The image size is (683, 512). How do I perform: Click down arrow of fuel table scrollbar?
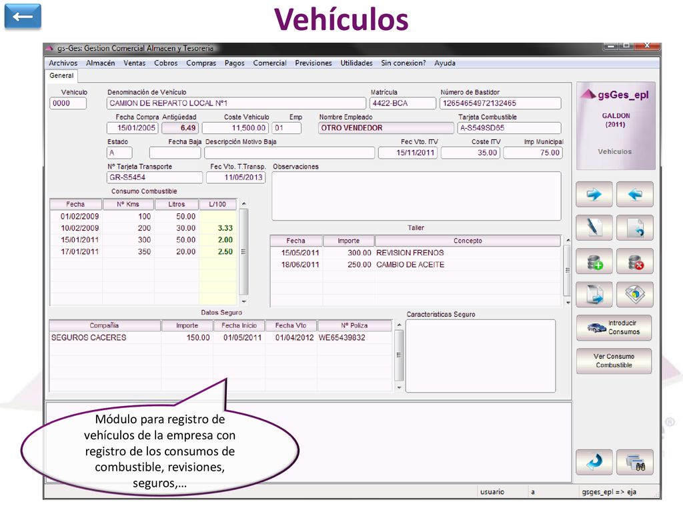click(244, 301)
